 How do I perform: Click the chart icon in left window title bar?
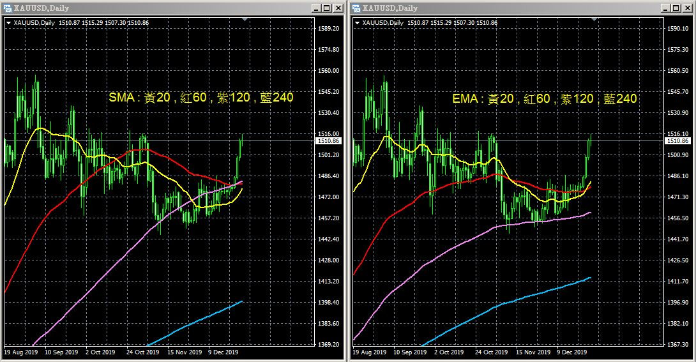pyautogui.click(x=8, y=8)
